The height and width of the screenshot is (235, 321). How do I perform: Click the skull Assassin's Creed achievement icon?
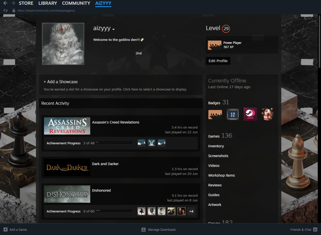pyautogui.click(x=152, y=143)
